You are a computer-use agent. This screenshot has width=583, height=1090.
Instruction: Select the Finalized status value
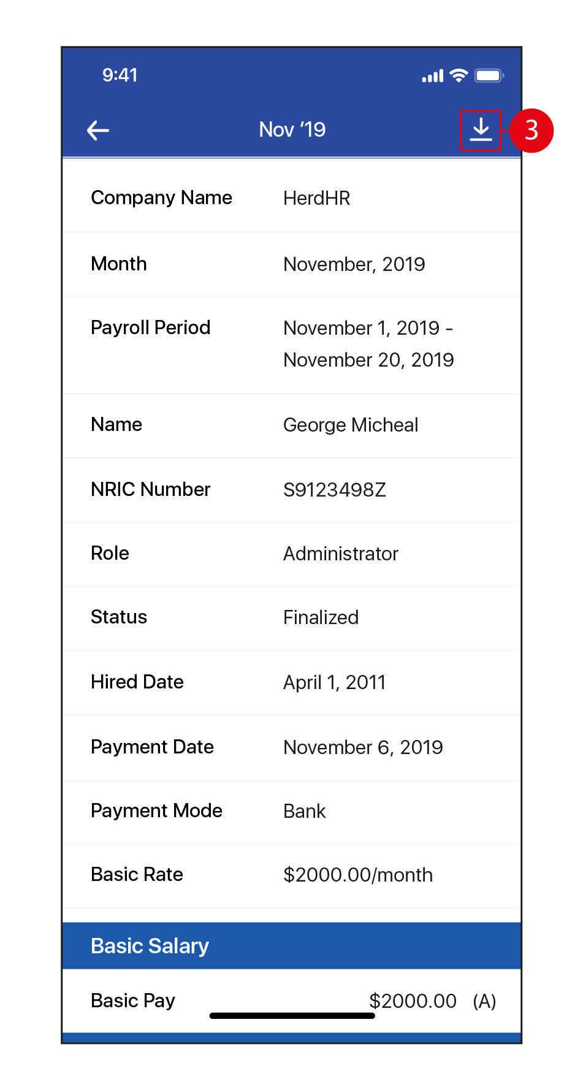pos(321,618)
